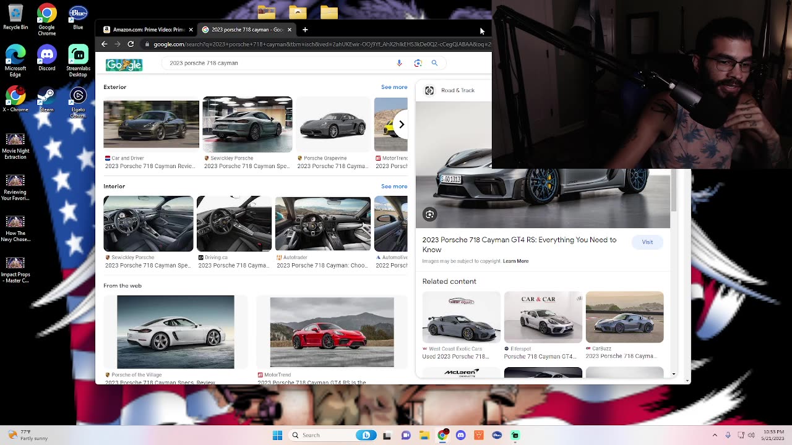Open the Windows Start button
This screenshot has height=445, width=792.
click(277, 435)
